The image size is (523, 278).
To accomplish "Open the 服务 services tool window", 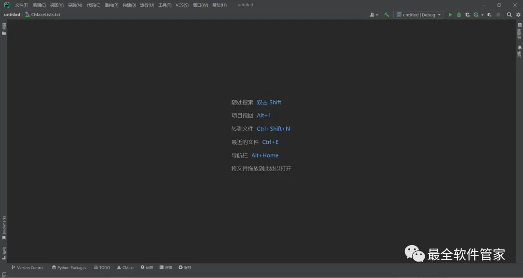I will (185, 268).
